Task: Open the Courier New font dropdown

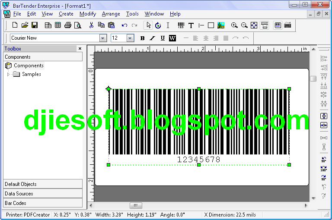Action: pos(103,38)
